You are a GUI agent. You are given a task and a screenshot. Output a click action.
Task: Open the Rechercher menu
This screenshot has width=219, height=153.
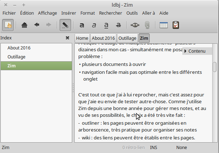(111, 13)
